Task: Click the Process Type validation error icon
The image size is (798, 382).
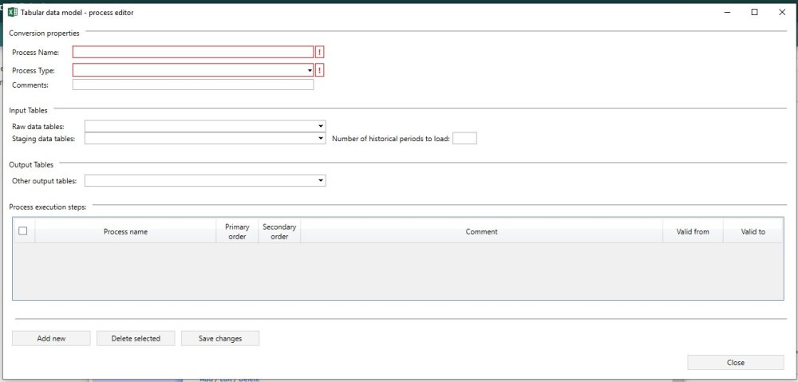Action: (320, 70)
